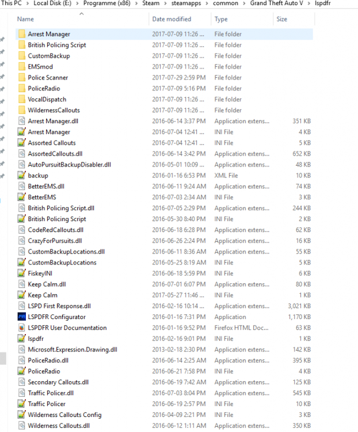This screenshot has height=432, width=358.
Task: Click the PoliceRadio INI file icon
Action: click(22, 372)
